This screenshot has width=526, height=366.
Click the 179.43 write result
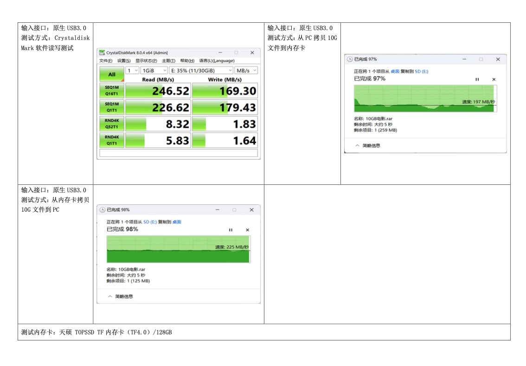pyautogui.click(x=225, y=107)
